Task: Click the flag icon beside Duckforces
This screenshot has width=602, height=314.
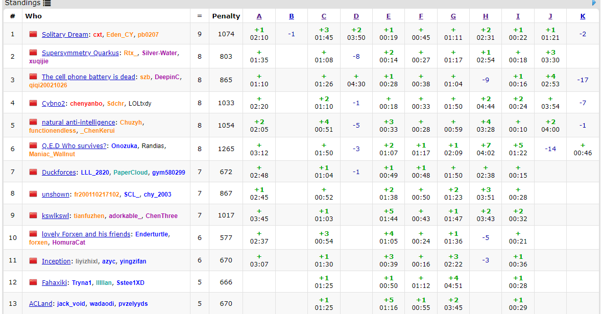Action: [x=33, y=172]
